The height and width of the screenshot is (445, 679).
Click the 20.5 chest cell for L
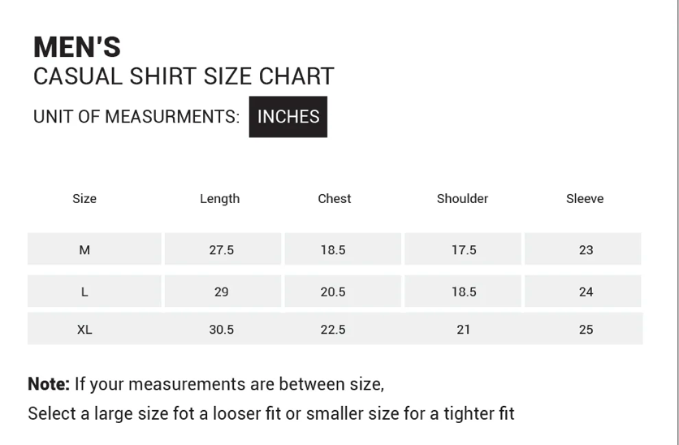(333, 292)
